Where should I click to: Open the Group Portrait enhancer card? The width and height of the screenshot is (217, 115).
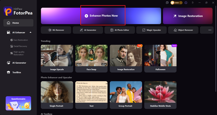[126, 95]
